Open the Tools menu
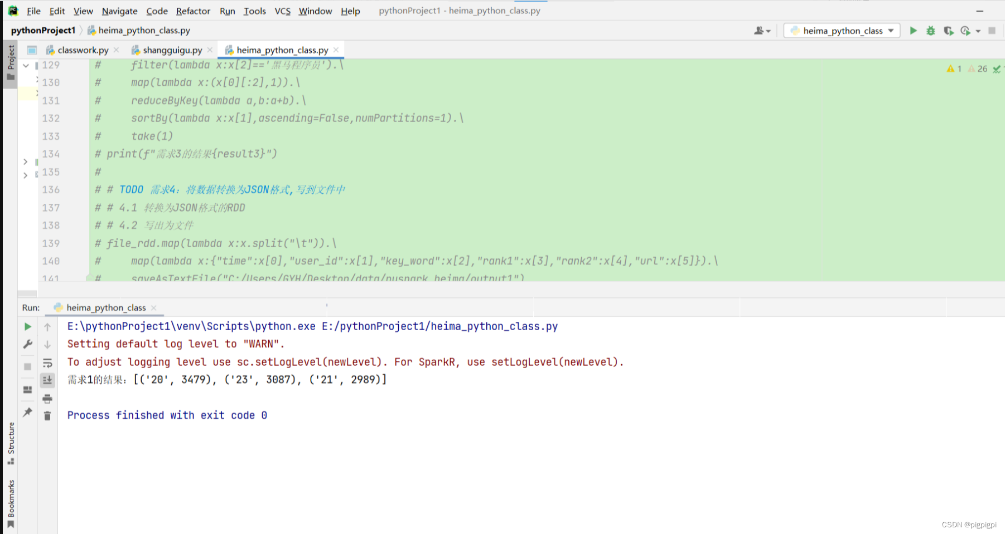Image resolution: width=1005 pixels, height=534 pixels. pos(254,11)
